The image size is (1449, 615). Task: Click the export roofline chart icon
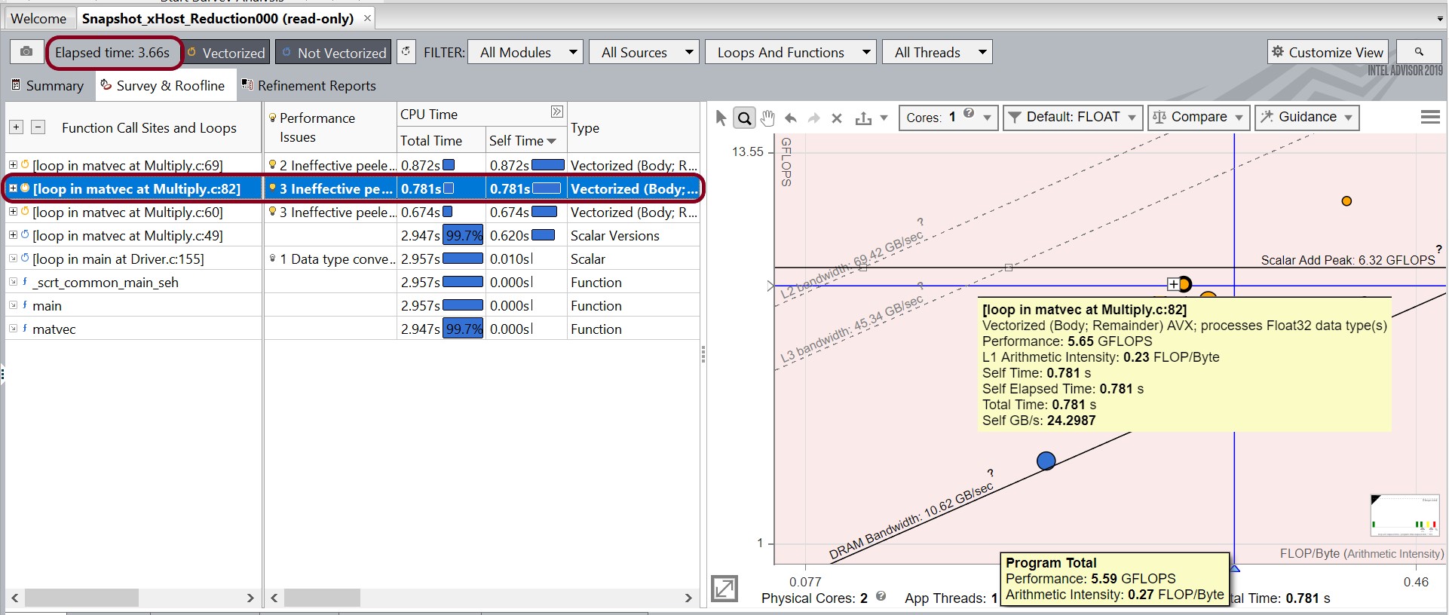click(864, 118)
